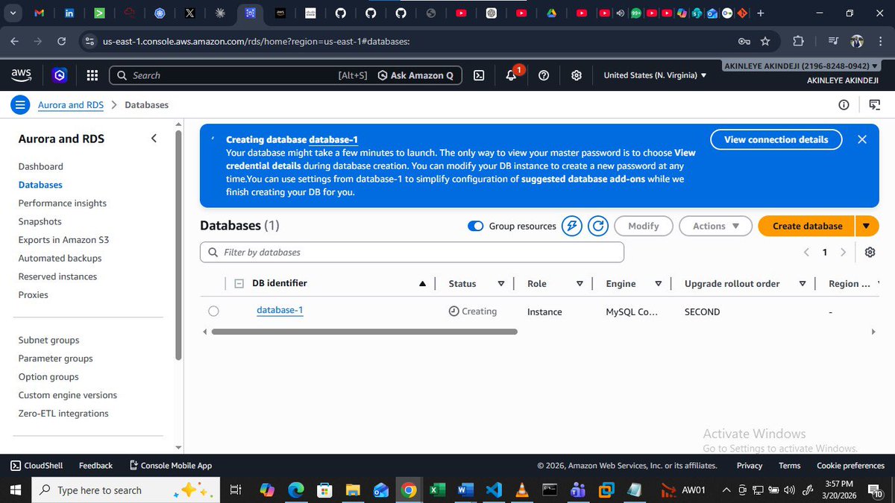Click the Ask Amazon Q button
895x503 pixels.
pyautogui.click(x=415, y=75)
